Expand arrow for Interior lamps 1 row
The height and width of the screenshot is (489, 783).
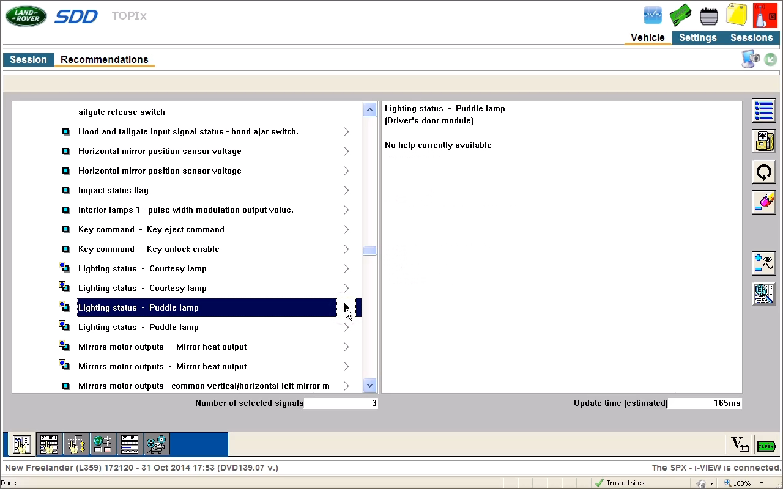pos(346,210)
